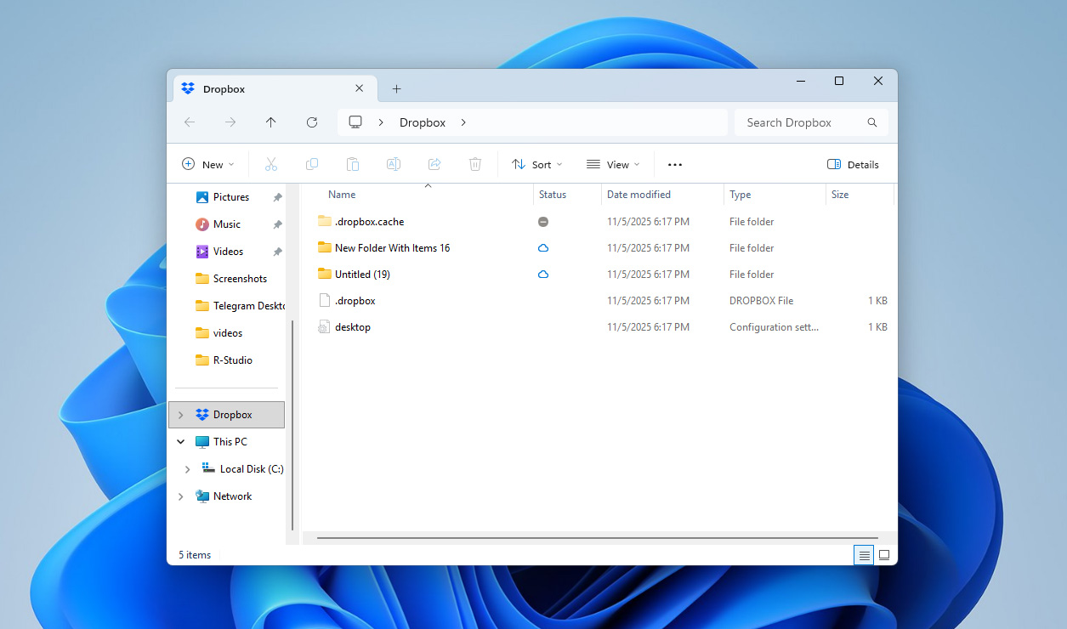Refresh the Dropbox folder view
Image resolution: width=1067 pixels, height=629 pixels.
pyautogui.click(x=311, y=122)
